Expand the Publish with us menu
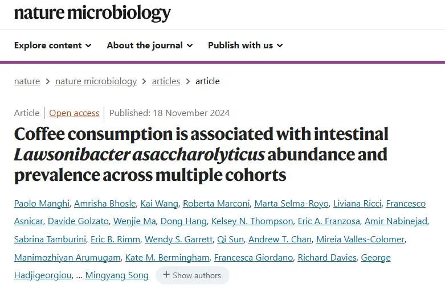 point(246,46)
